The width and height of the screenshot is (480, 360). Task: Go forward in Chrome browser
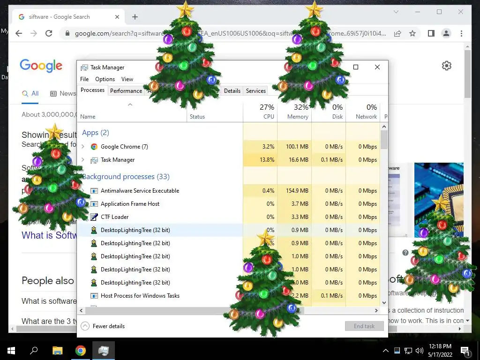tap(34, 33)
